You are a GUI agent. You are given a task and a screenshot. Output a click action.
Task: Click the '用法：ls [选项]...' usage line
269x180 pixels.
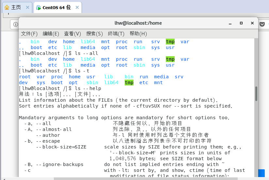59,94
